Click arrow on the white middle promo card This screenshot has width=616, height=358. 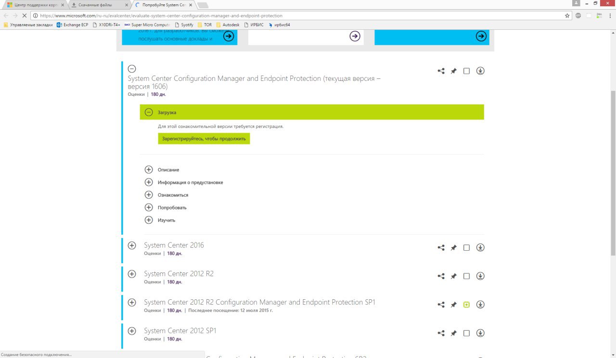coord(355,36)
